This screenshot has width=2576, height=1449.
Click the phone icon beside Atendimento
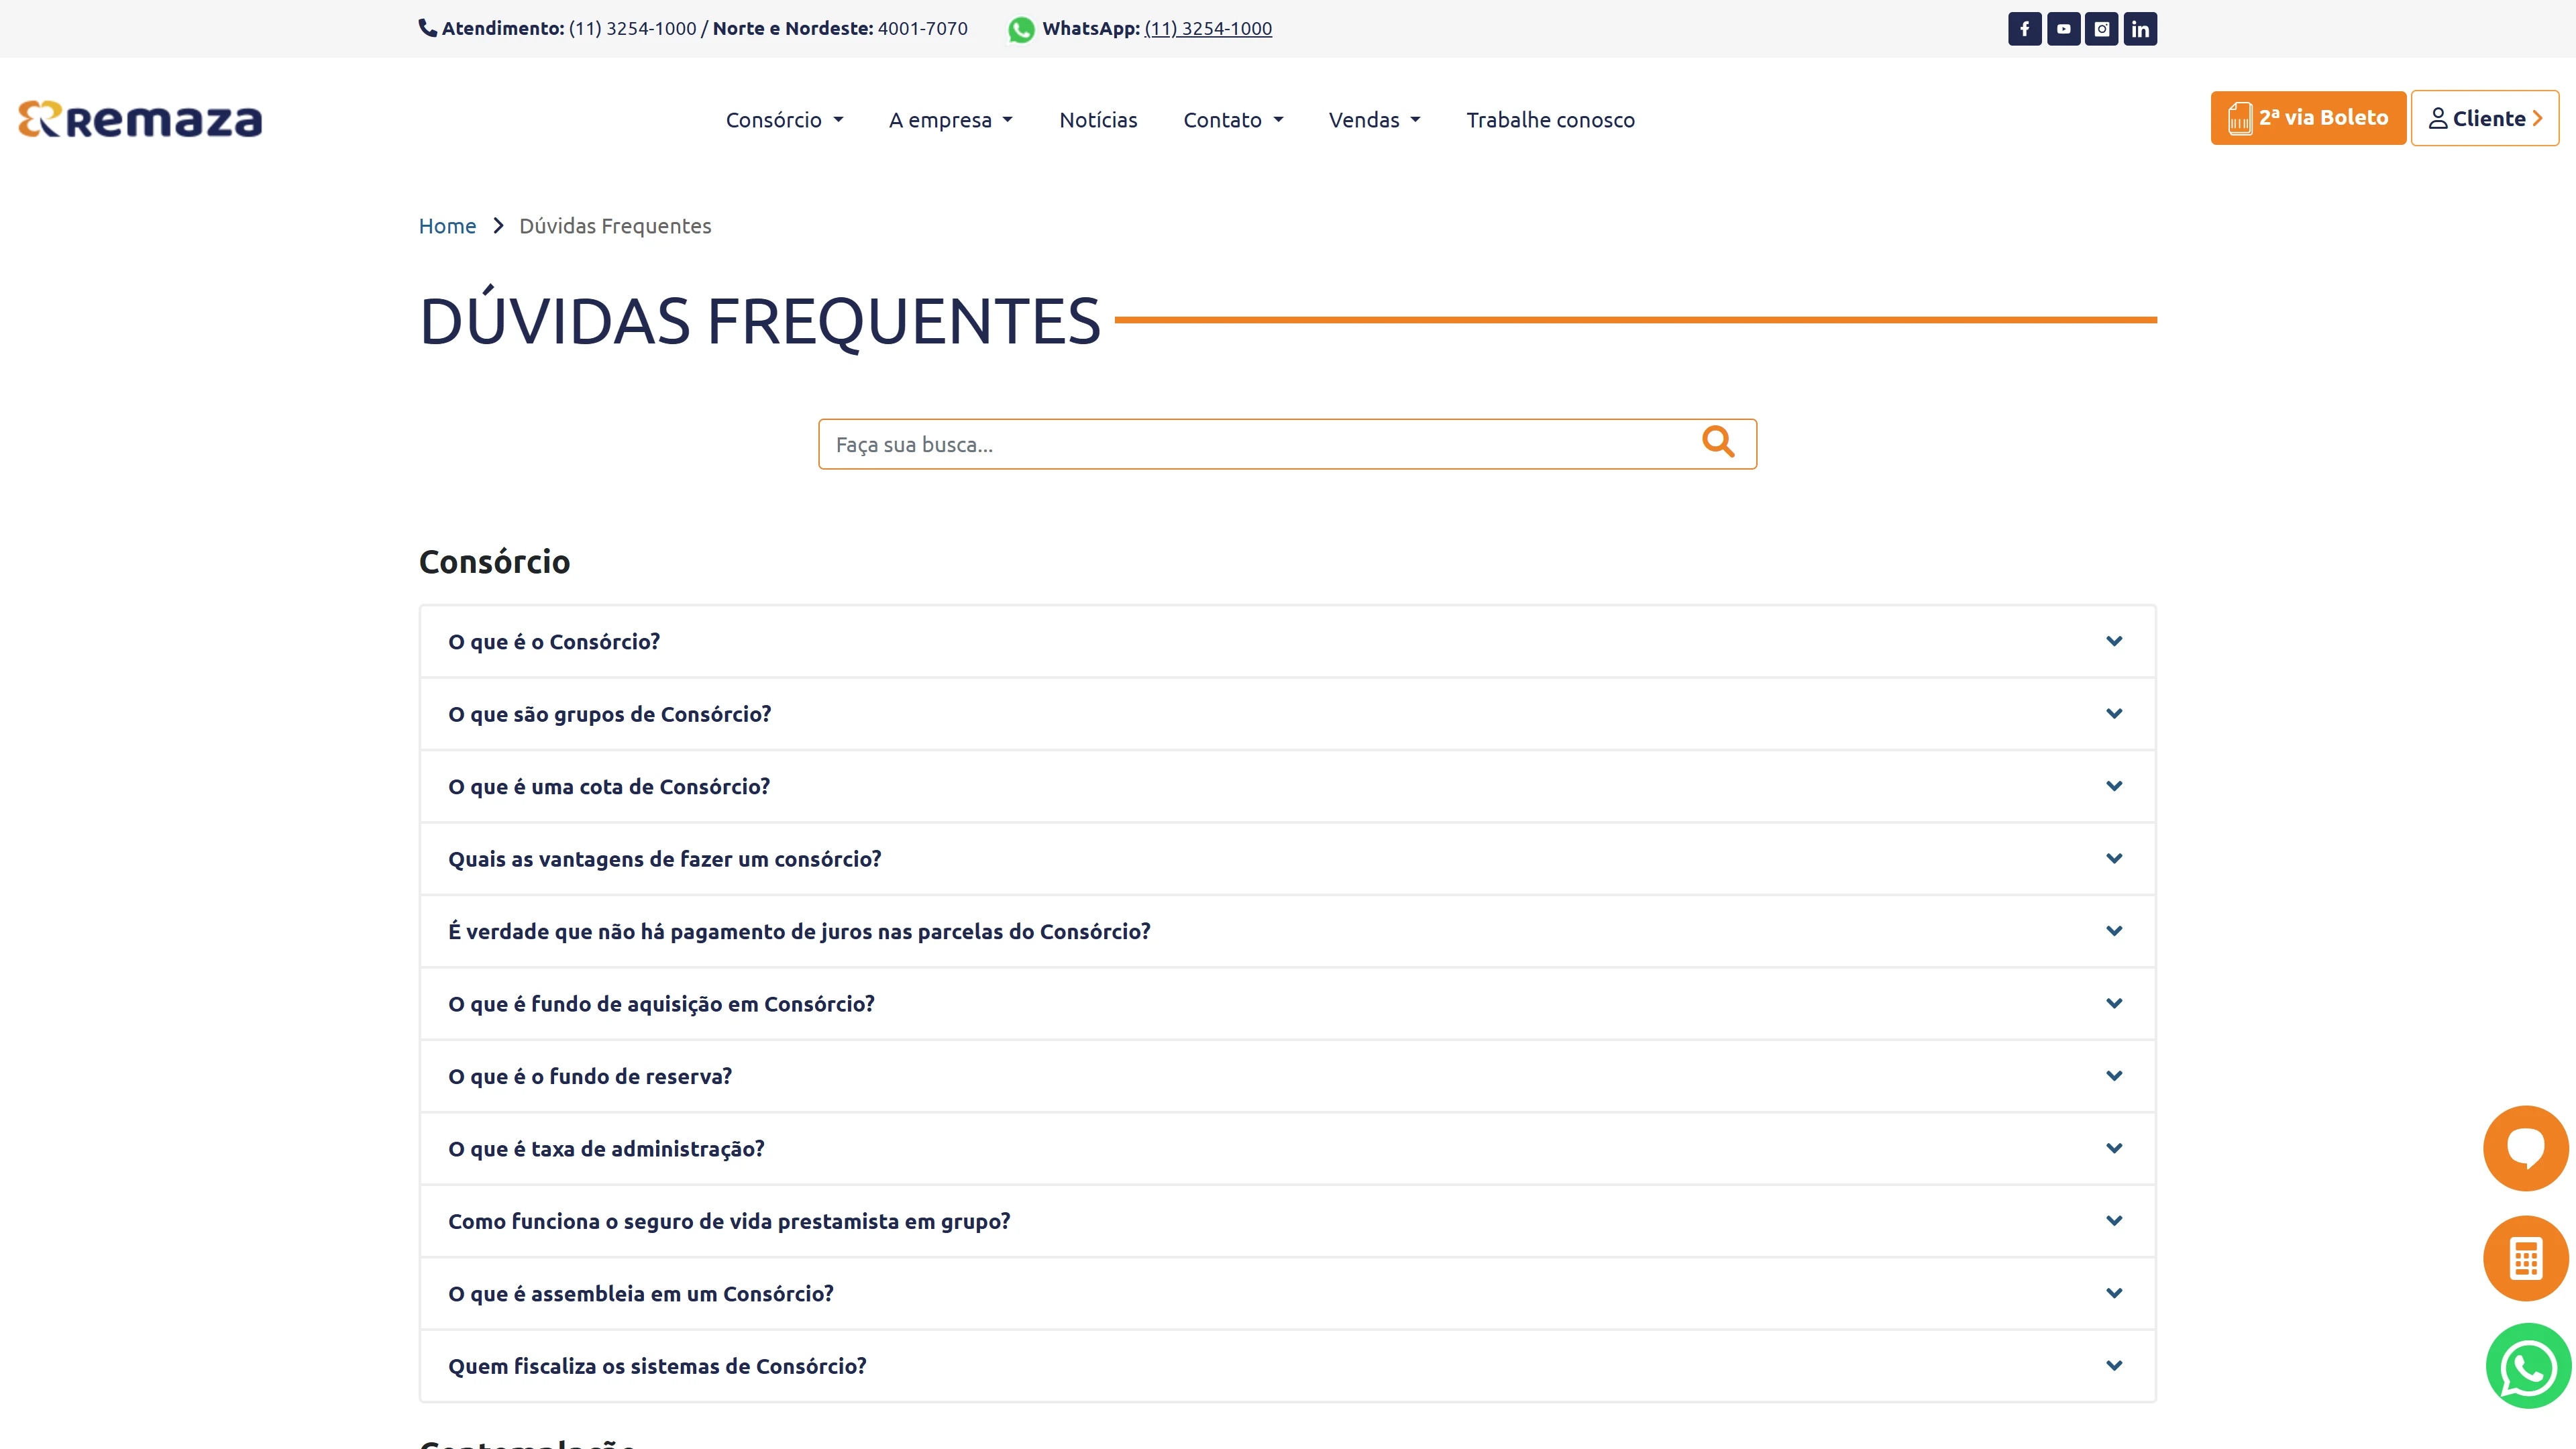coord(428,28)
